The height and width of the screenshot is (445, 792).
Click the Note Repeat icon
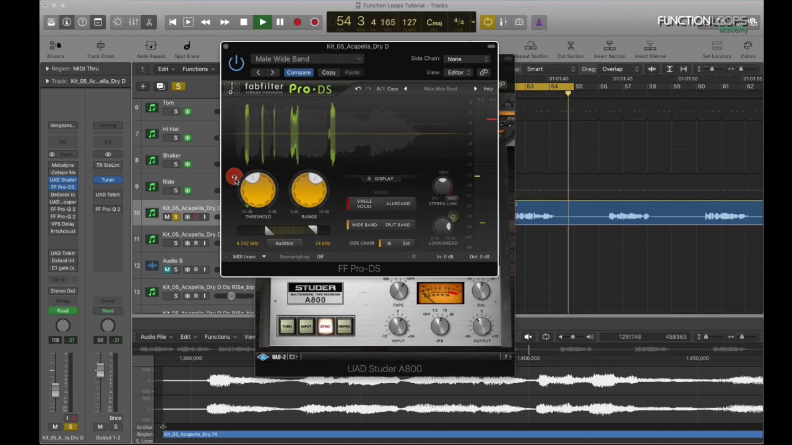(x=151, y=49)
